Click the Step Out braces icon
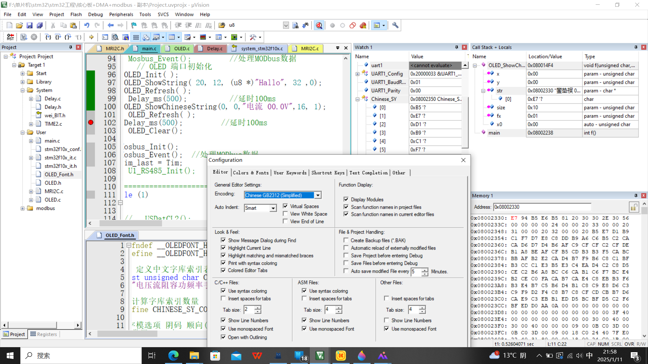The image size is (648, 364). [68, 37]
